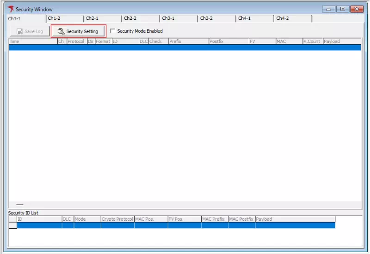
Task: Click the MAC Prefix column header
Action: tap(215, 219)
